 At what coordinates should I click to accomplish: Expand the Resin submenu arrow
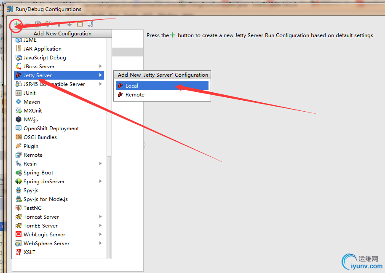[100, 163]
